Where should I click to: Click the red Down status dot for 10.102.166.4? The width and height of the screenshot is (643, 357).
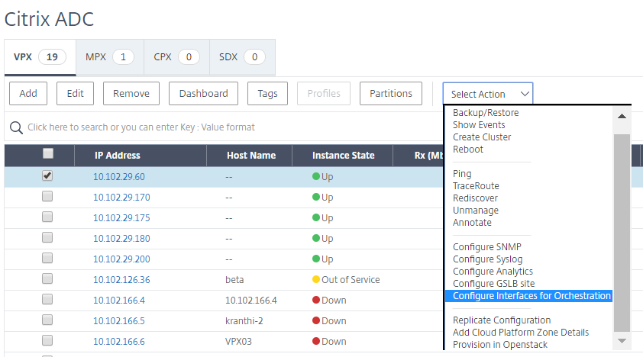click(x=315, y=300)
